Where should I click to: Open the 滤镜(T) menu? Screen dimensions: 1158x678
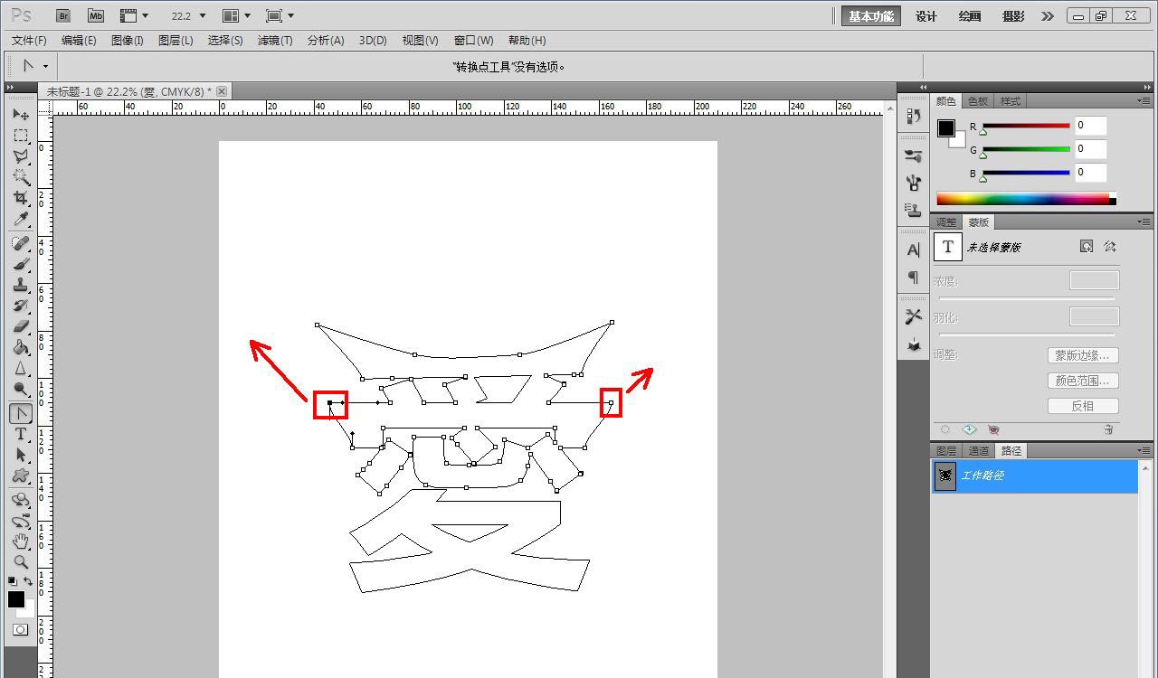pyautogui.click(x=275, y=41)
